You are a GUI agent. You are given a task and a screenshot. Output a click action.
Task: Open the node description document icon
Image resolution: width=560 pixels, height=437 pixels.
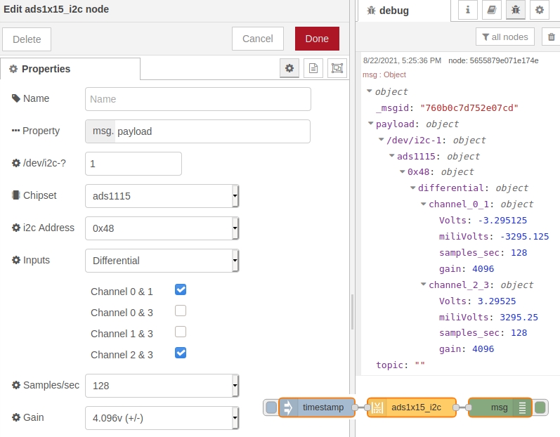click(x=313, y=68)
